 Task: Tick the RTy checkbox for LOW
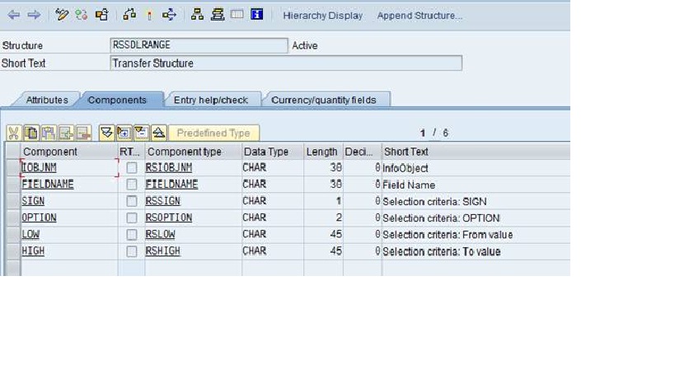(x=132, y=235)
